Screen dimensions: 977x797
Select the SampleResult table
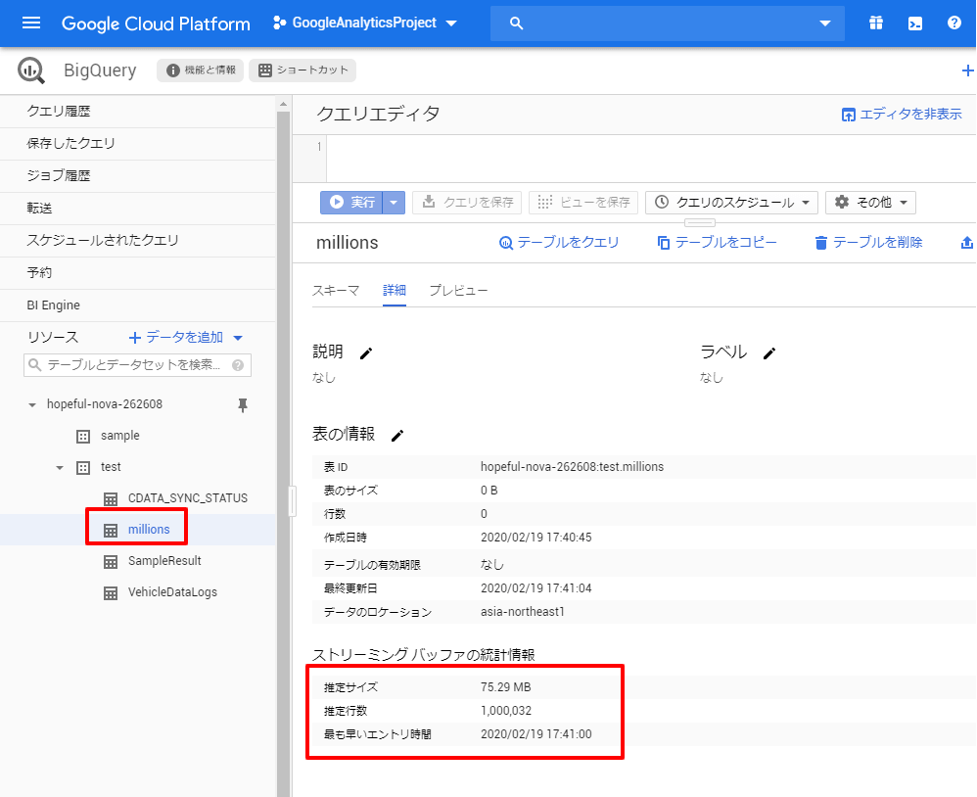pyautogui.click(x=164, y=561)
